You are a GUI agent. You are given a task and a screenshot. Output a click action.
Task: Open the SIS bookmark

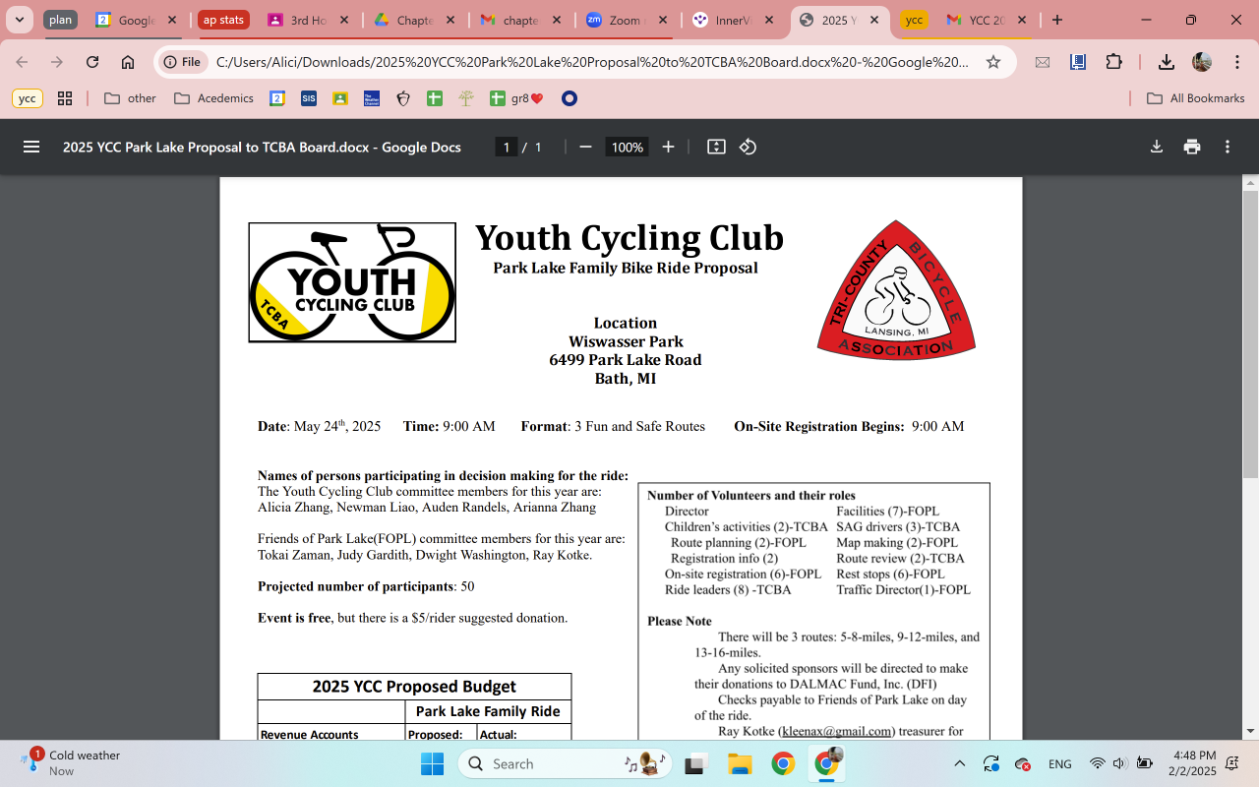[x=309, y=98]
